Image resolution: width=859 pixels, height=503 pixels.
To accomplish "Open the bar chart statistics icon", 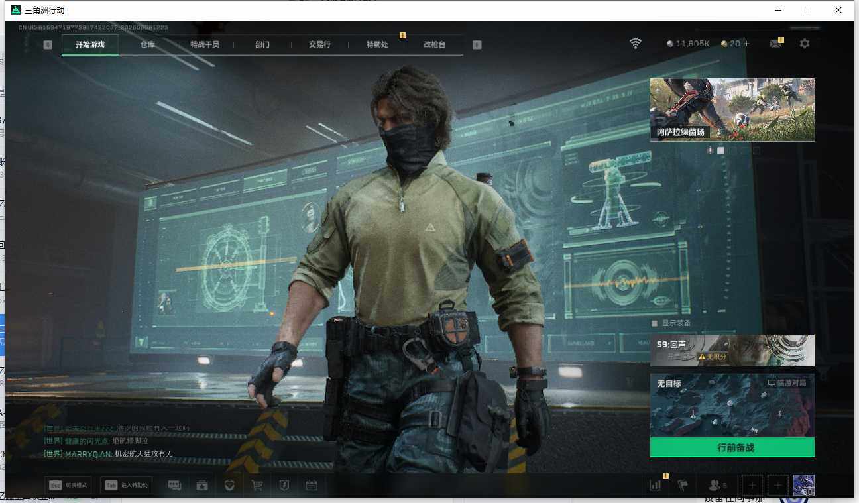I will coord(656,485).
